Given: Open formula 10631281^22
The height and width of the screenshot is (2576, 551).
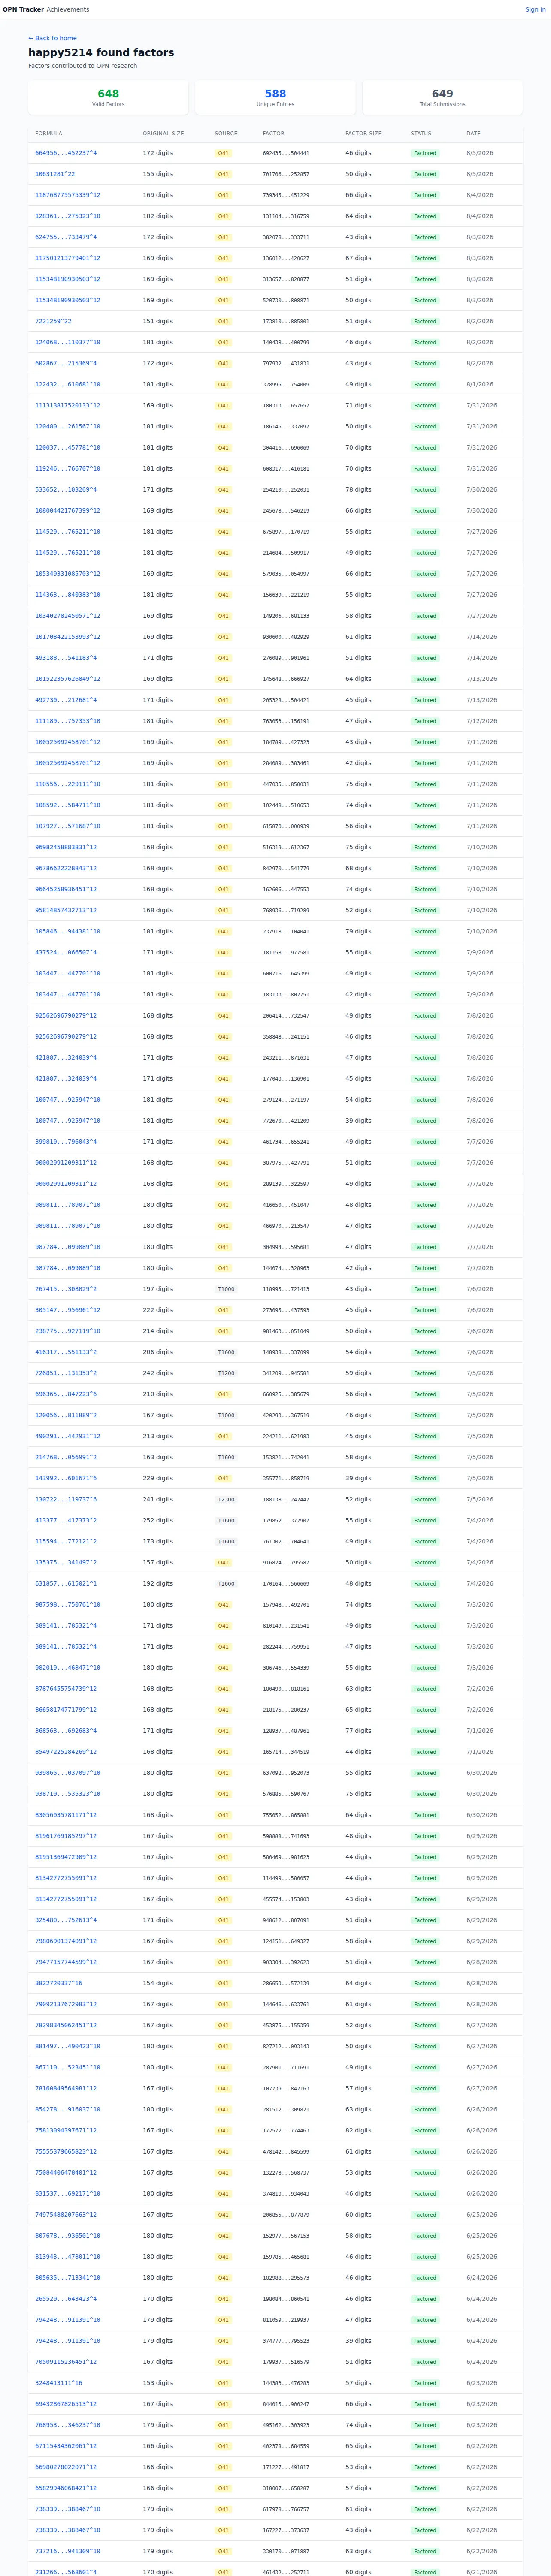Looking at the screenshot, I should tap(55, 174).
